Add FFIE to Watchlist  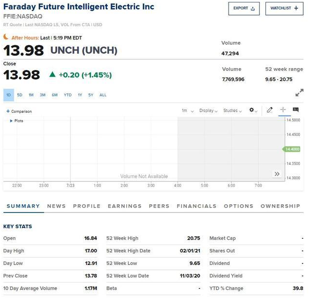284,8
